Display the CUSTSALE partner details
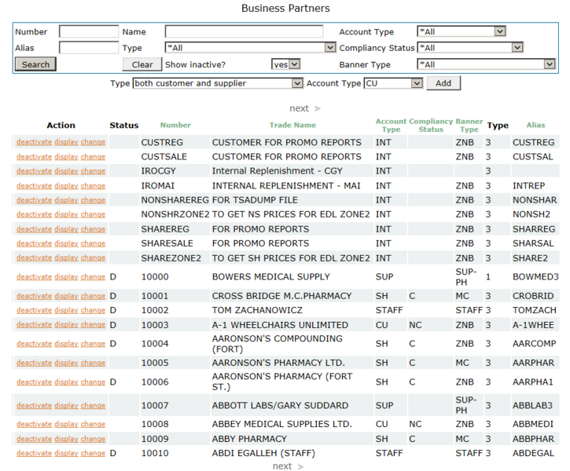 coord(66,157)
